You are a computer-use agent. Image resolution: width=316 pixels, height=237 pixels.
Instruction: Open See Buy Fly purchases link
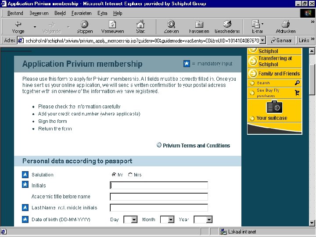[268, 93]
